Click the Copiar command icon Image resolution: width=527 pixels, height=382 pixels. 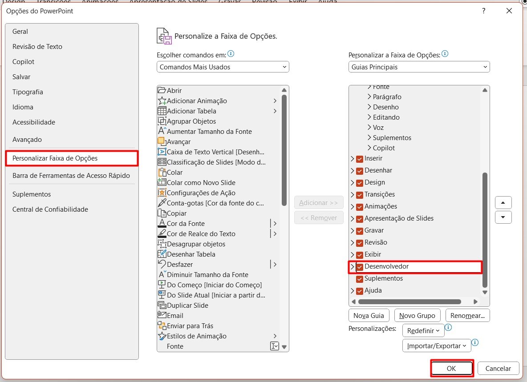point(162,213)
